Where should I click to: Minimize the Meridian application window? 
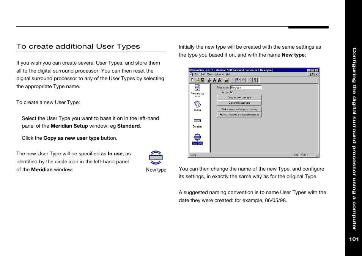[x=309, y=70]
